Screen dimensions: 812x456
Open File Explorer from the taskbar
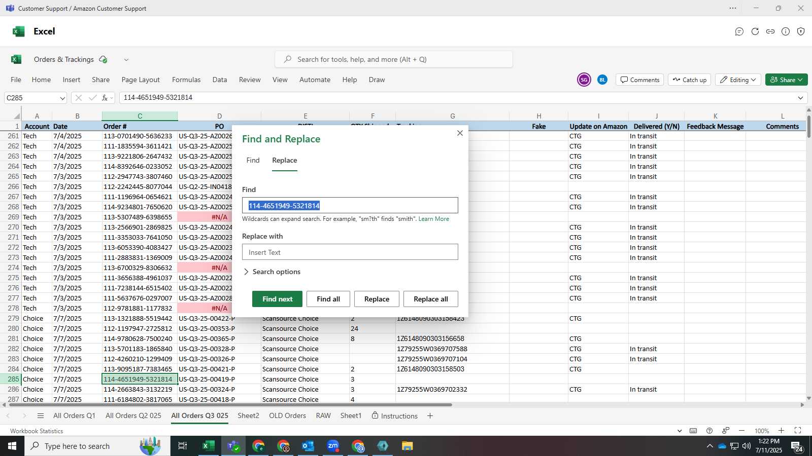pyautogui.click(x=408, y=446)
